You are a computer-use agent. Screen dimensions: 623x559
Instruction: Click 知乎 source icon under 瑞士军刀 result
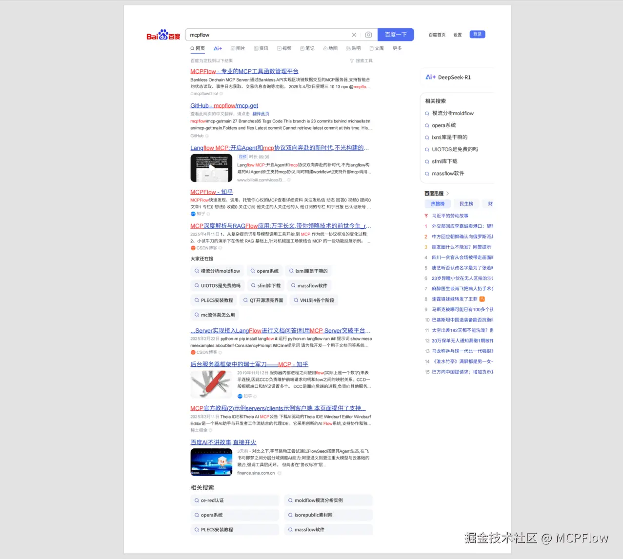tap(240, 396)
